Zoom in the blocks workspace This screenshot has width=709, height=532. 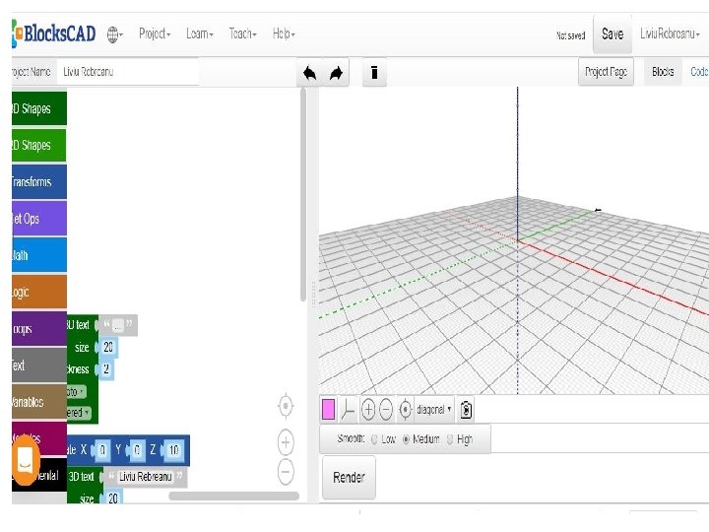(286, 442)
